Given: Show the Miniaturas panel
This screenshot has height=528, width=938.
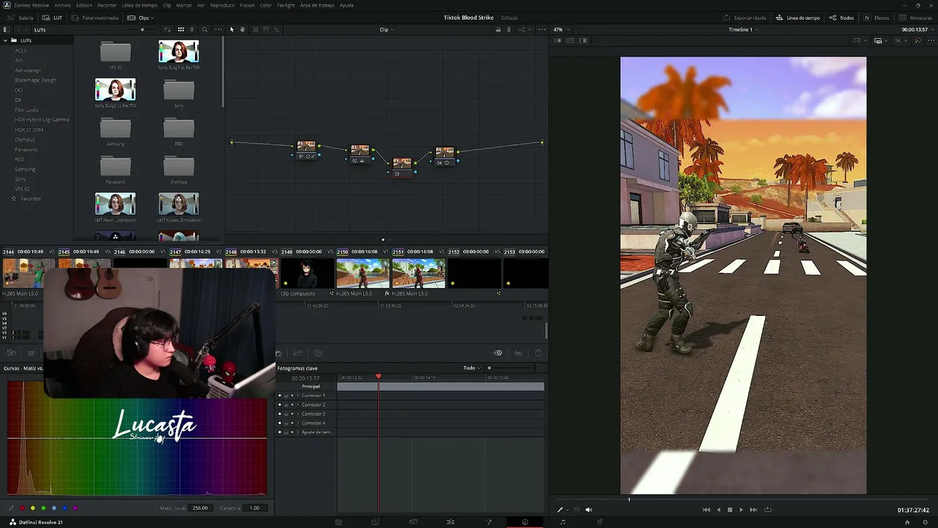Looking at the screenshot, I should pos(915,18).
